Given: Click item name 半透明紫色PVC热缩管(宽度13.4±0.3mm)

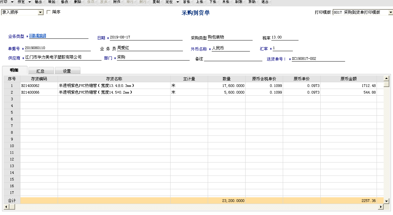Looking at the screenshot, I should point(114,86).
